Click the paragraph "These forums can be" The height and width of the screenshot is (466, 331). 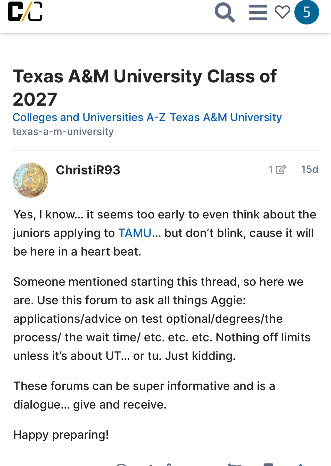pos(144,395)
